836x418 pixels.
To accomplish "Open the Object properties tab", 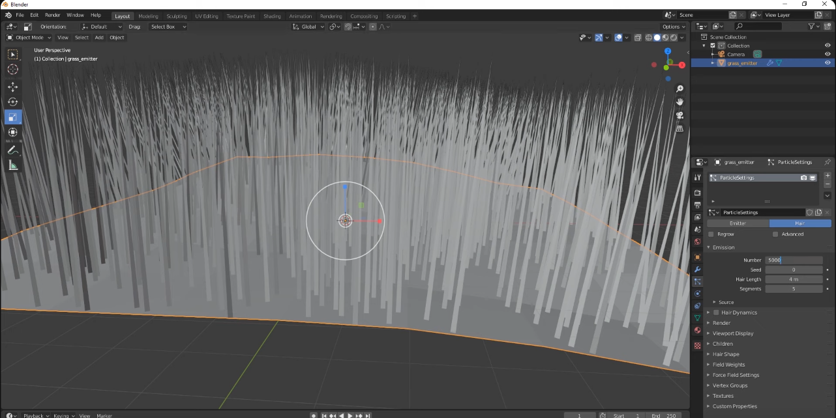I will 697,257.
